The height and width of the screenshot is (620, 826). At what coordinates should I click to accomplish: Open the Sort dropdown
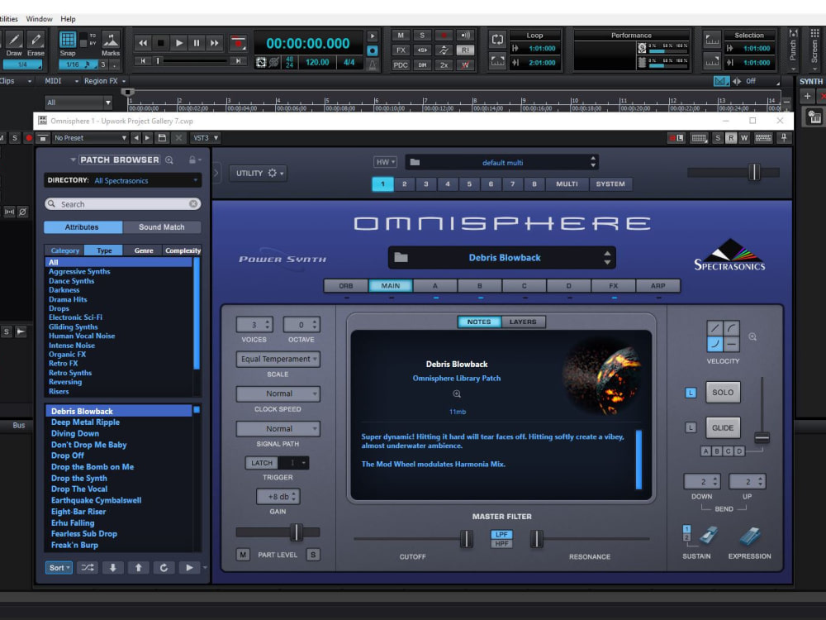point(59,568)
